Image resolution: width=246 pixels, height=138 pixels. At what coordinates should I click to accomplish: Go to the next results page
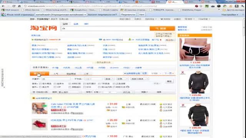pos(169,73)
